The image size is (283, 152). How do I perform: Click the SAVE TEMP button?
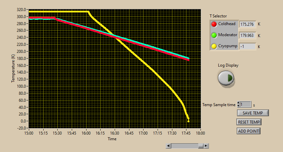253,113
